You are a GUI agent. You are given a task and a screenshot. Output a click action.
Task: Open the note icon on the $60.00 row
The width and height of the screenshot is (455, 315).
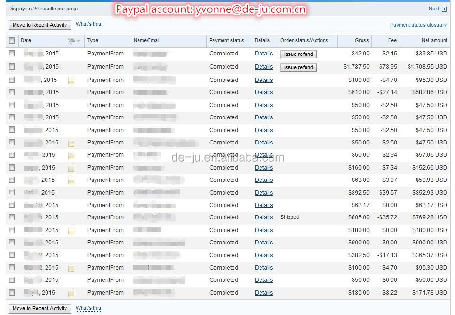coord(71,155)
